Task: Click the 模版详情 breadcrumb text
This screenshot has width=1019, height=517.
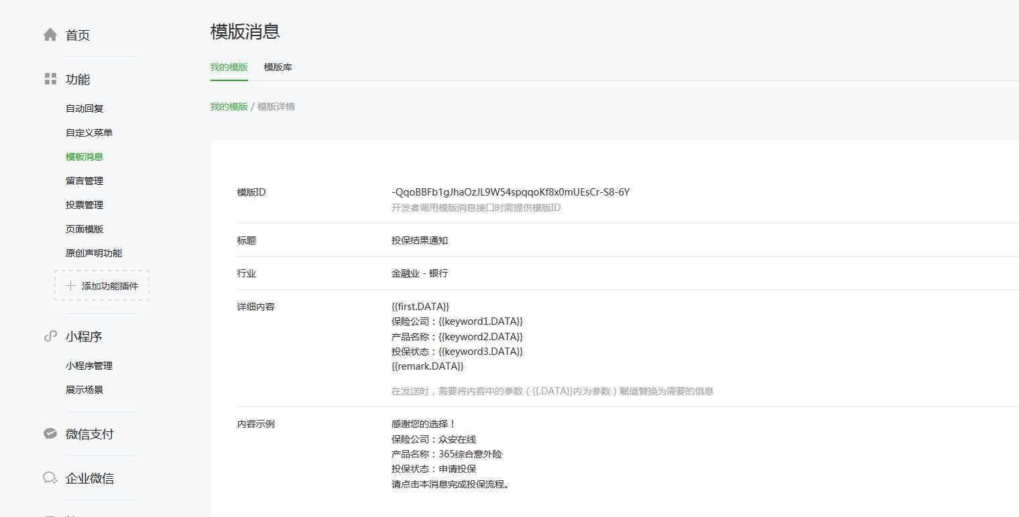Action: [276, 106]
